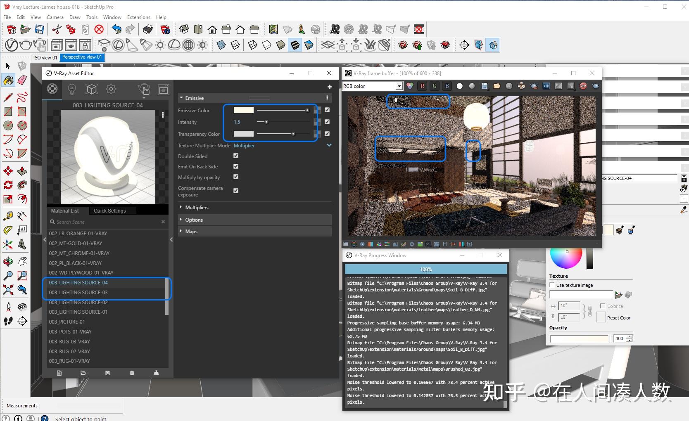Select the Paint Bucket tool in SketchUp
This screenshot has width=689, height=421.
point(8,80)
